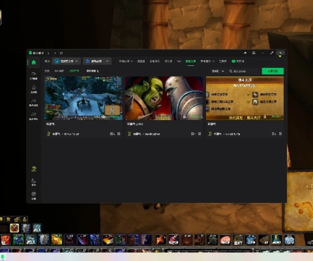
Task: Use the pink brain-shaped item on the game action bar
Action: click(225, 240)
